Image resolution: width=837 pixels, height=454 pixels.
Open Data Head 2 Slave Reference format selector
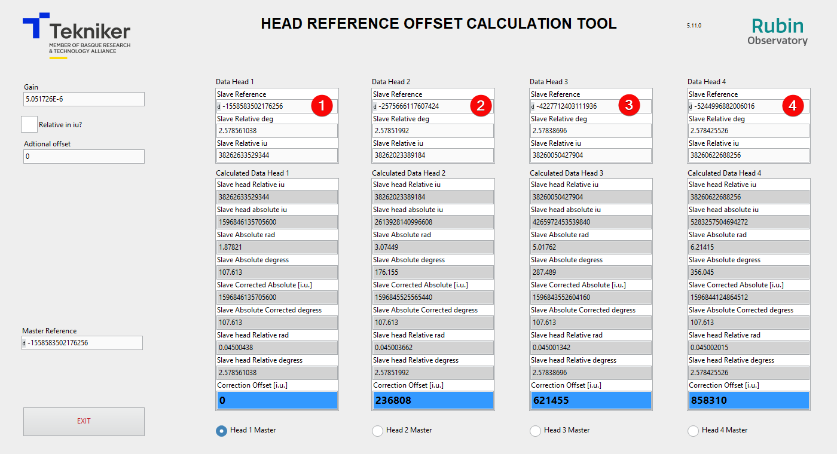coord(375,107)
